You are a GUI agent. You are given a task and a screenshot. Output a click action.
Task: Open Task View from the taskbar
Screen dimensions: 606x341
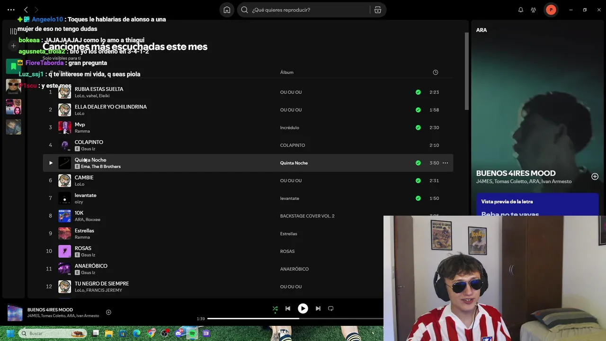point(96,333)
